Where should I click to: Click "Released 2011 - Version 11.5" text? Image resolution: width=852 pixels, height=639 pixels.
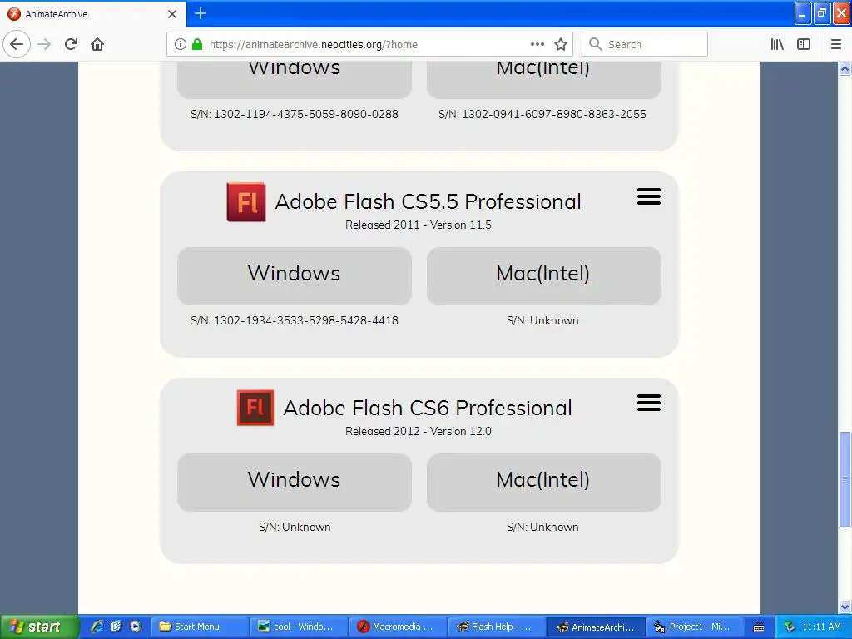click(x=419, y=225)
